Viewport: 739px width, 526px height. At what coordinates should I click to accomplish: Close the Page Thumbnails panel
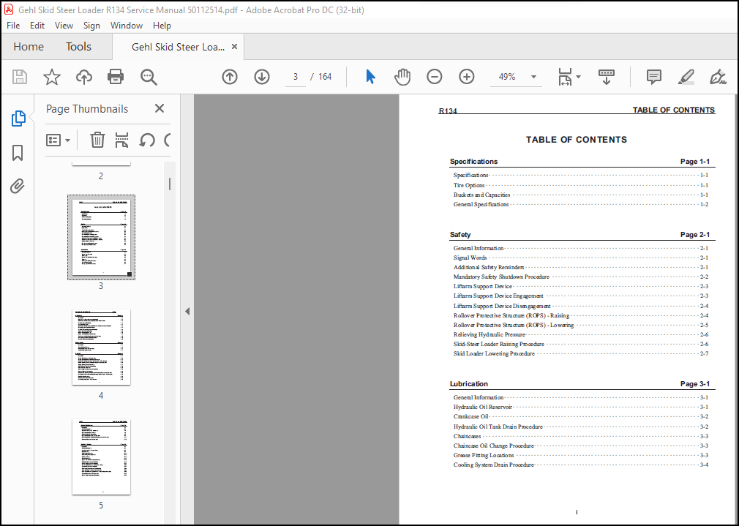(x=160, y=108)
